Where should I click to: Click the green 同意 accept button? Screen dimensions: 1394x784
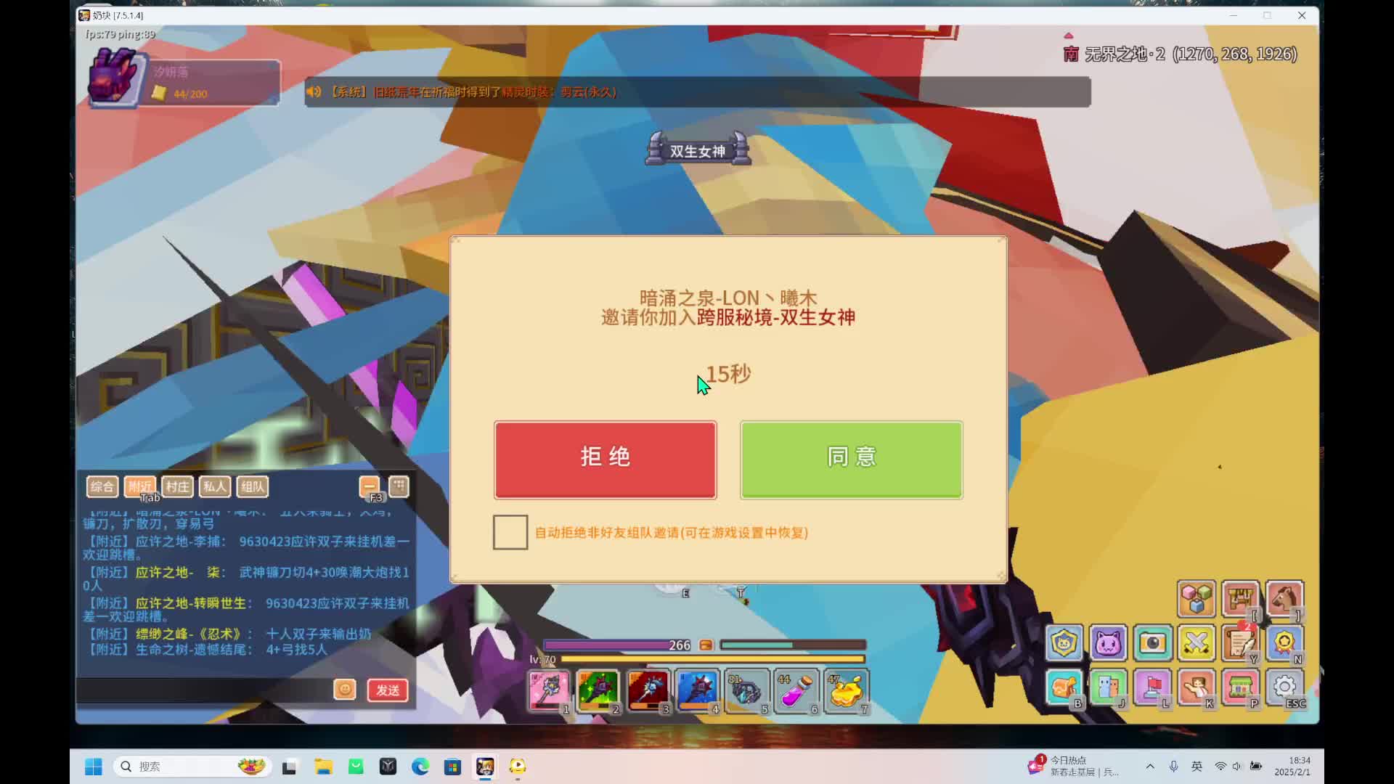[851, 459]
